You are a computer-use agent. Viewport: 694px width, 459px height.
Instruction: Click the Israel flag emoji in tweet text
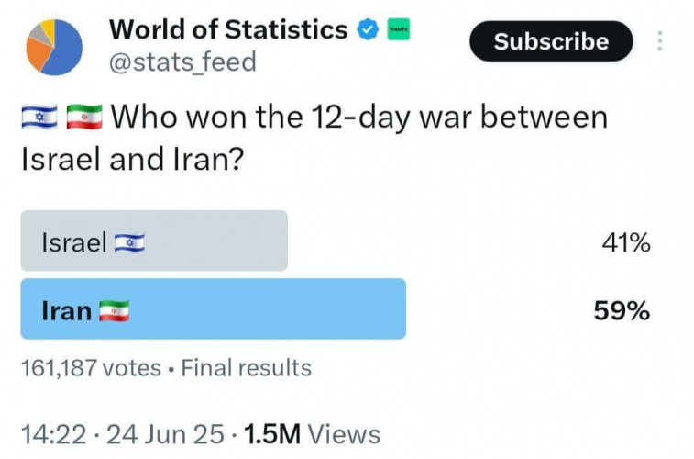(39, 118)
